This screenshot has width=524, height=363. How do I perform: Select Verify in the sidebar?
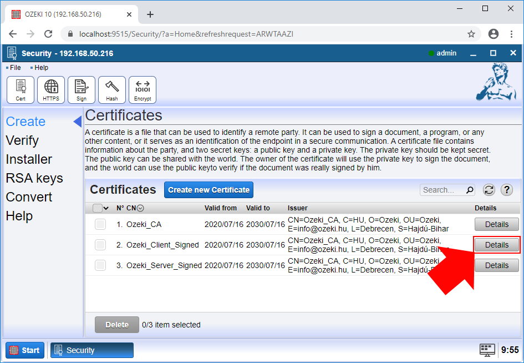22,140
